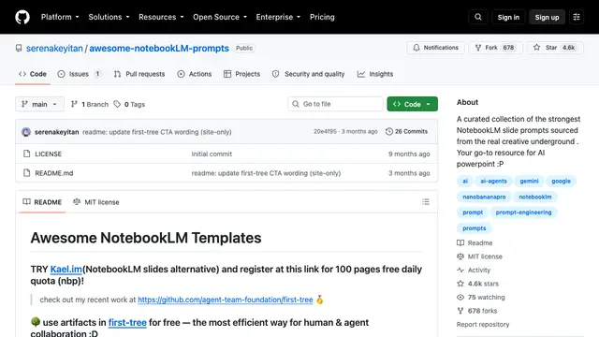Click the 'Initial commit' message
The image size is (599, 337).
(212, 154)
